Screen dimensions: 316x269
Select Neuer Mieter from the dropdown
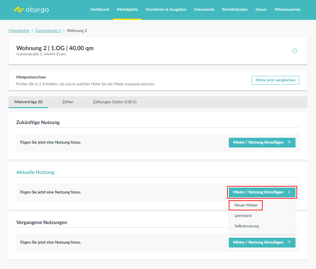[246, 205]
